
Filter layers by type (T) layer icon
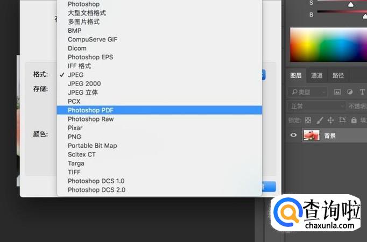[362, 92]
